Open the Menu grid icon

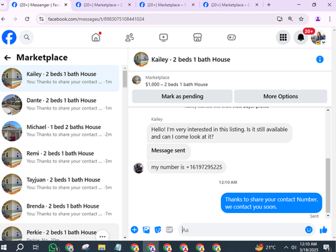(x=283, y=37)
